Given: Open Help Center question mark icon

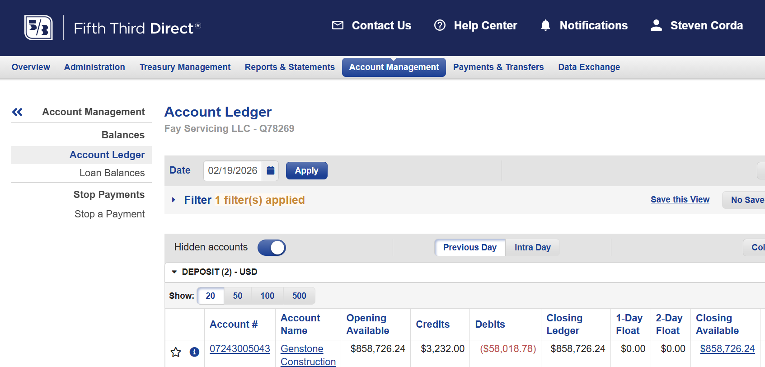Looking at the screenshot, I should point(440,25).
